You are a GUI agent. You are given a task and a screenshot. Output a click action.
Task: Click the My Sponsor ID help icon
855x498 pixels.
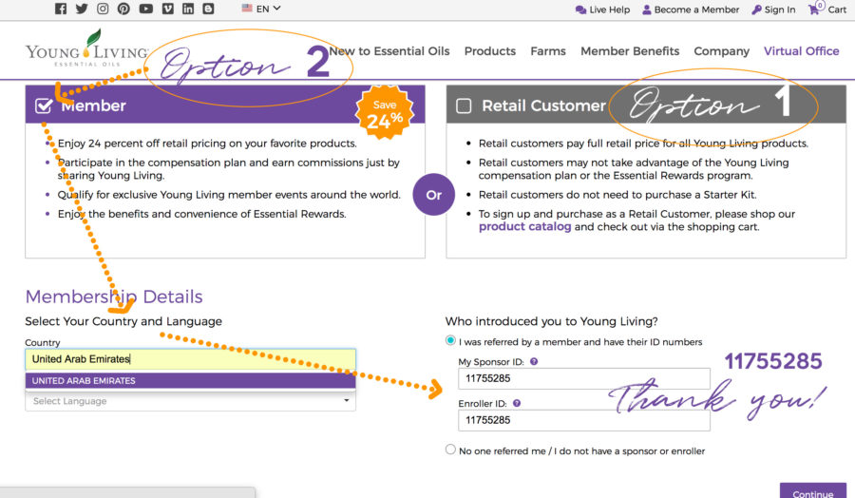coord(534,361)
